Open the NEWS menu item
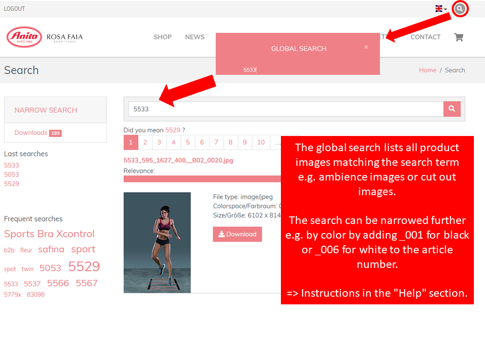 point(195,37)
